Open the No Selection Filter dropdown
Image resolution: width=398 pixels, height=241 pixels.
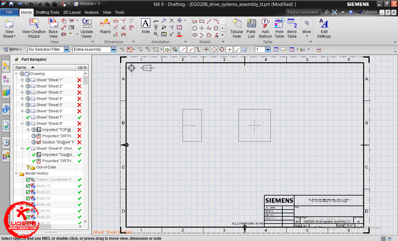click(67, 50)
